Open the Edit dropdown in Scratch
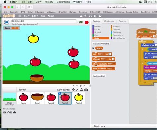Viewport: 157px width, 130px height. [35, 16]
